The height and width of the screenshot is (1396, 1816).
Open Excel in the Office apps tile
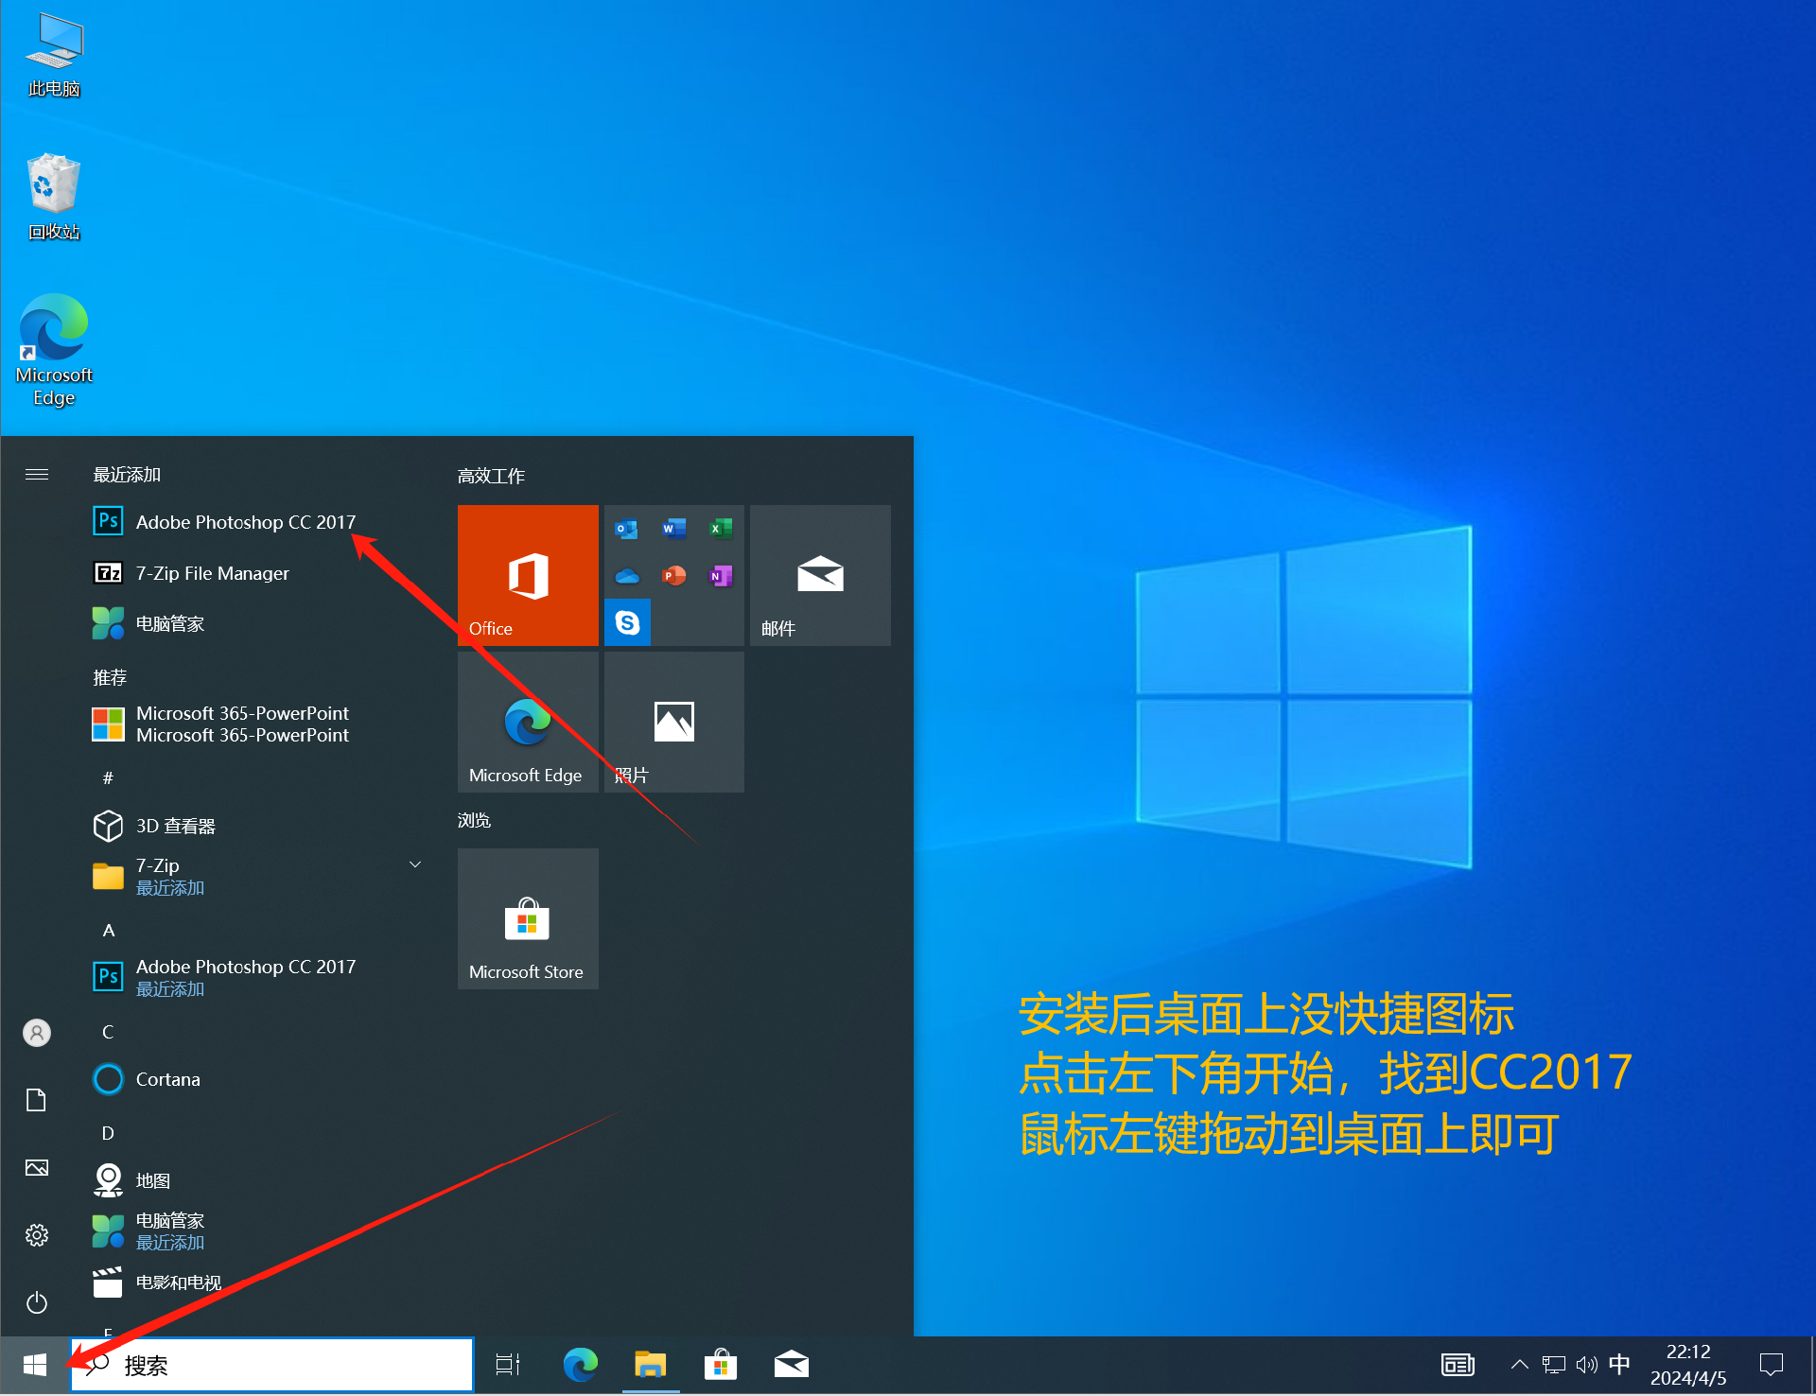pyautogui.click(x=721, y=529)
